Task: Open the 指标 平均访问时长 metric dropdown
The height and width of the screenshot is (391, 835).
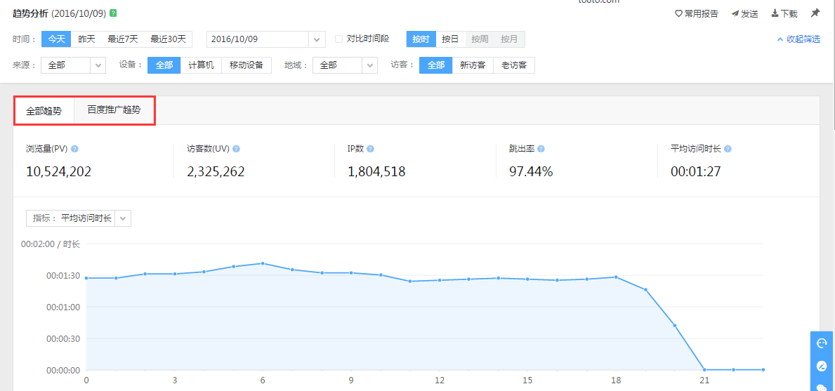Action: point(123,218)
